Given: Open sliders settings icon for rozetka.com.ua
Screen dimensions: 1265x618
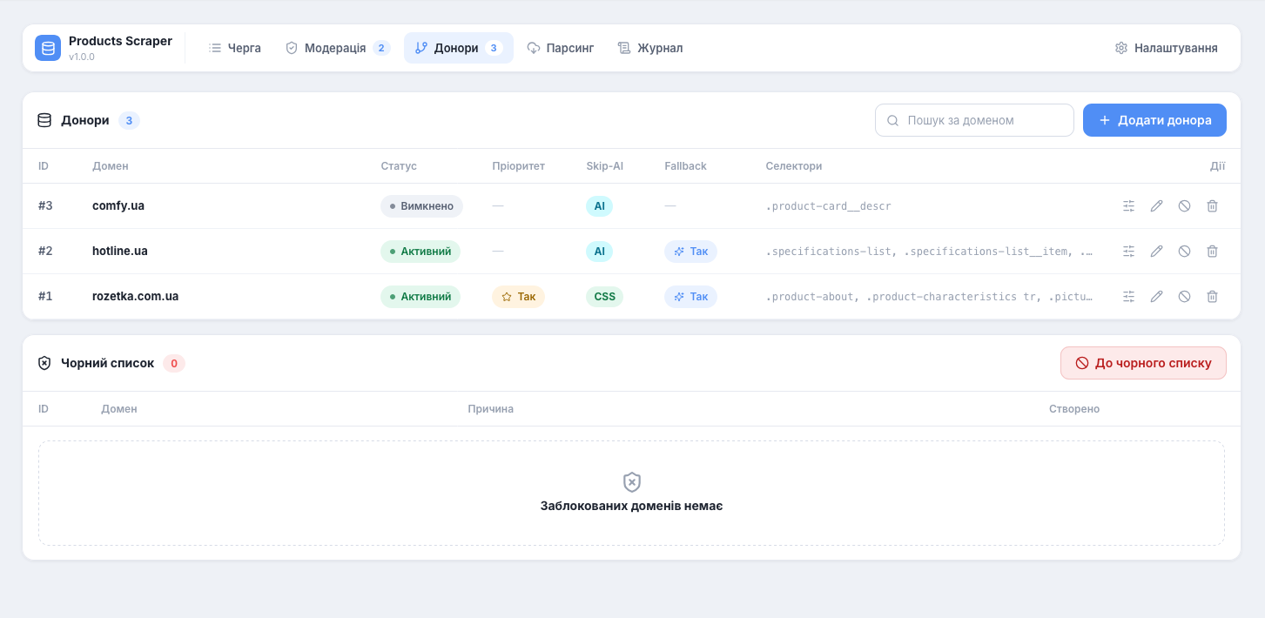Looking at the screenshot, I should [1128, 297].
